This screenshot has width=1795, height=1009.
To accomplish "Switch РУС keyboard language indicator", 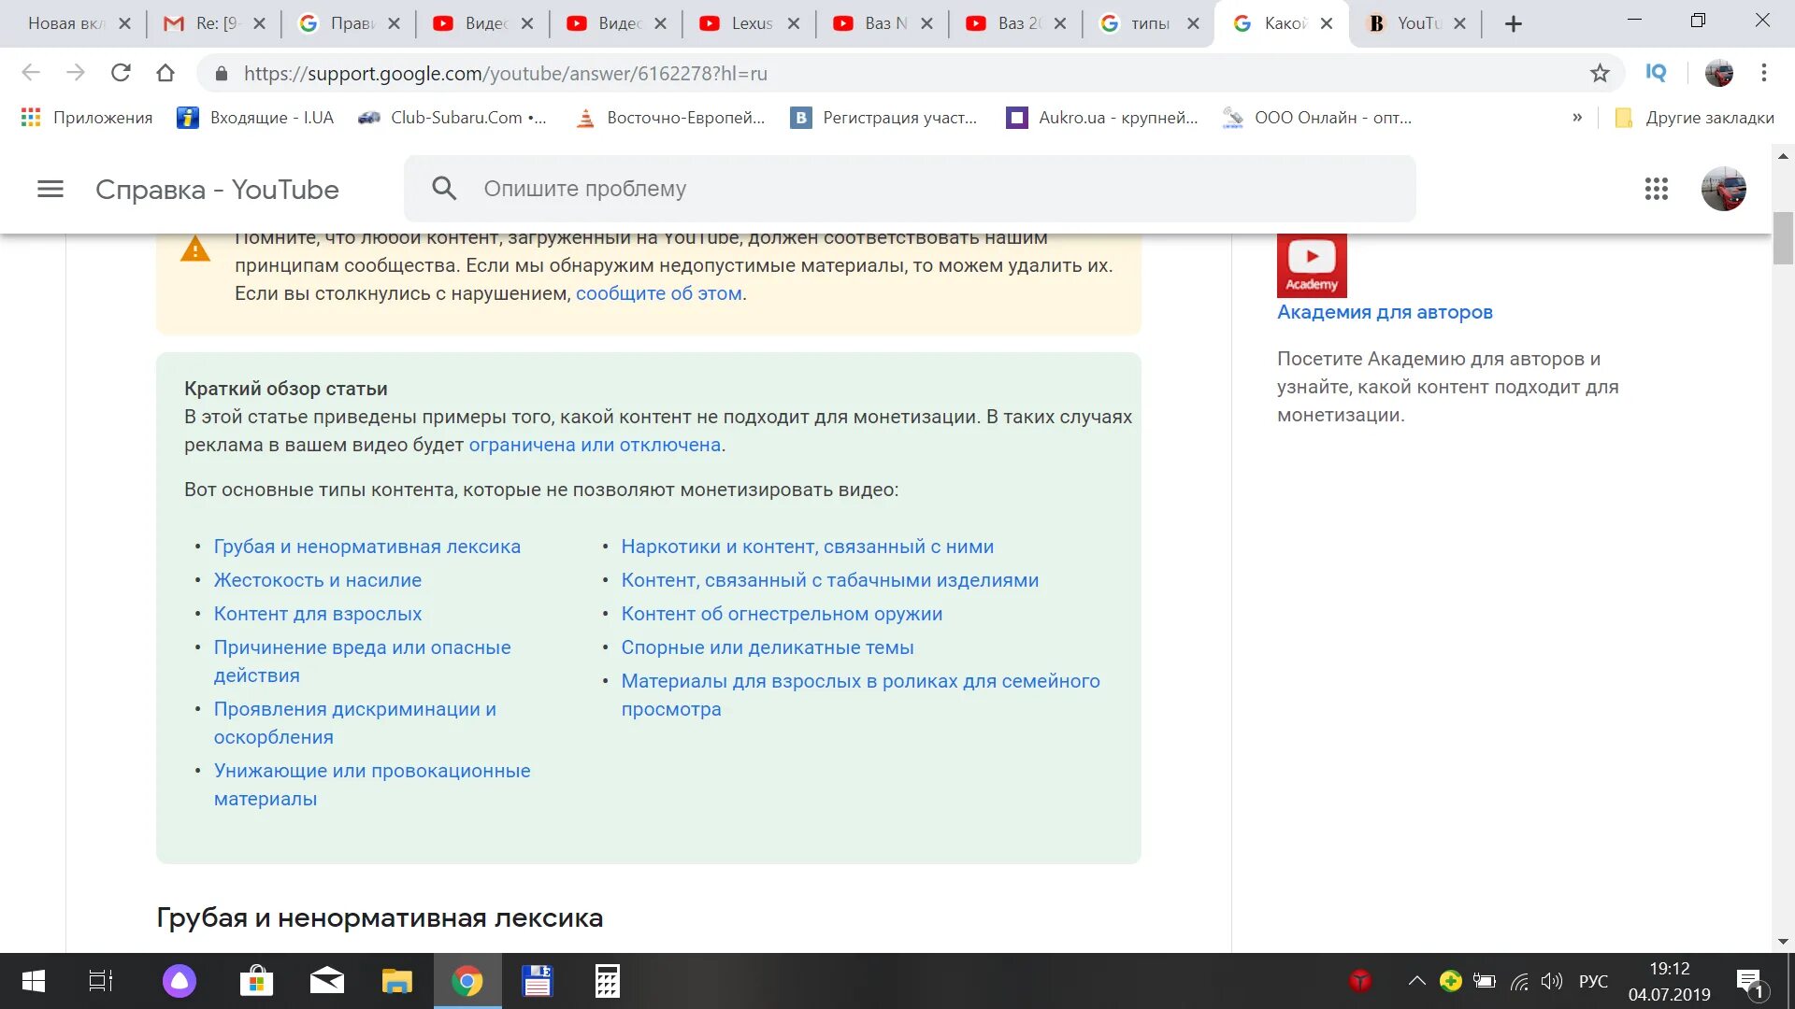I will (x=1593, y=981).
